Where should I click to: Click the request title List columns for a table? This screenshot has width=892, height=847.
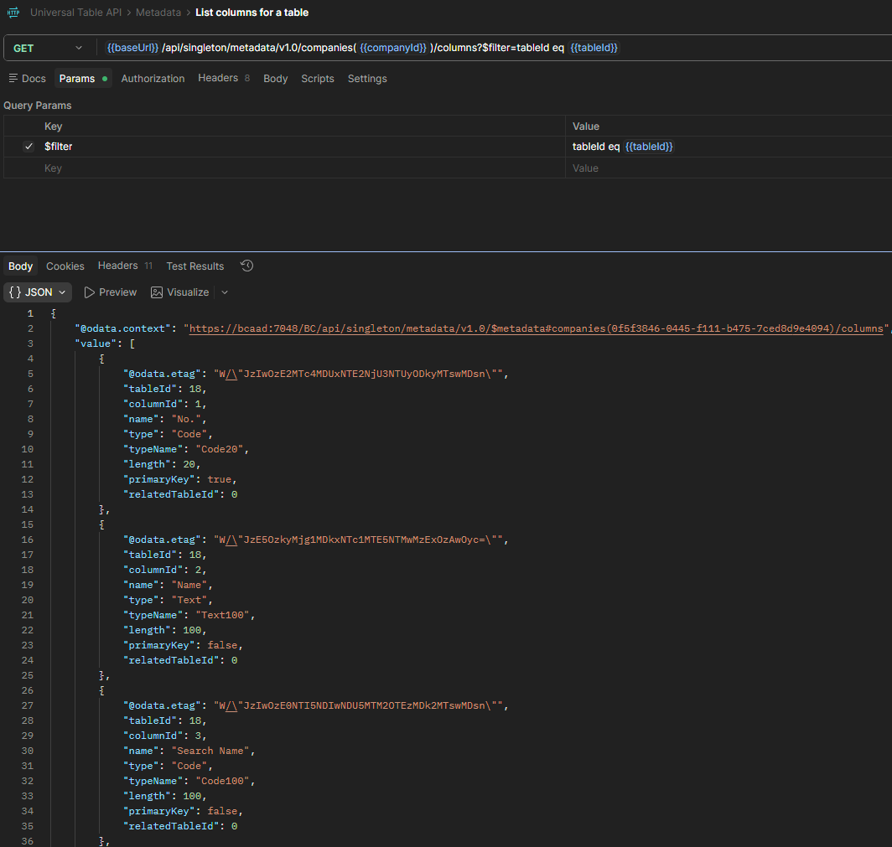(x=252, y=13)
